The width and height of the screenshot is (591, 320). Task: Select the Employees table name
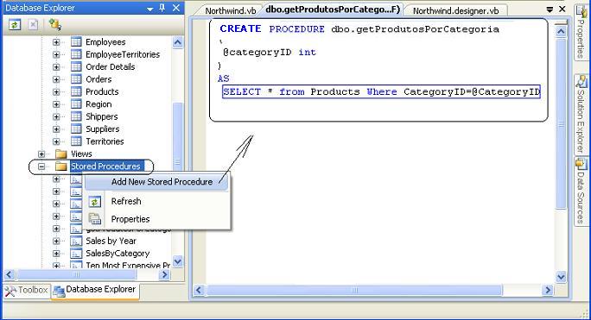pyautogui.click(x=105, y=41)
